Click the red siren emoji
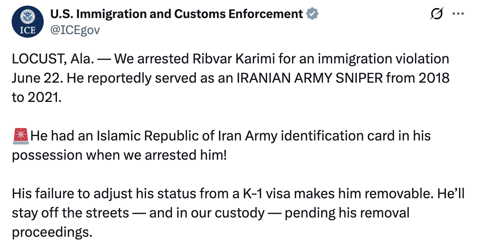This screenshot has width=478, height=248. [21, 136]
